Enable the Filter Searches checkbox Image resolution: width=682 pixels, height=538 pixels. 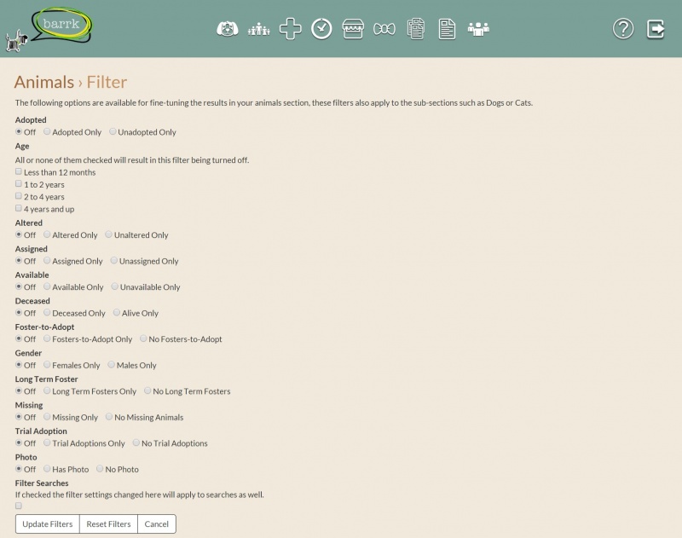pyautogui.click(x=19, y=506)
